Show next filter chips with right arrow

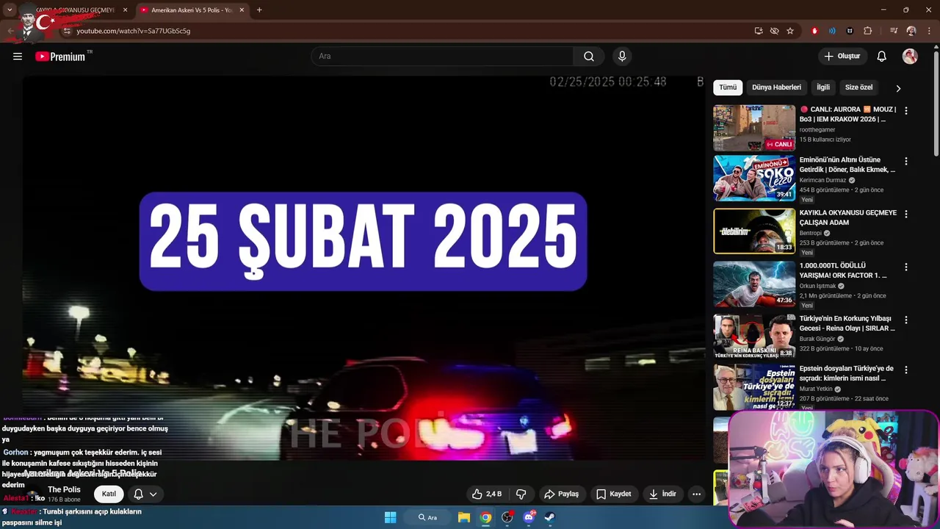(898, 88)
